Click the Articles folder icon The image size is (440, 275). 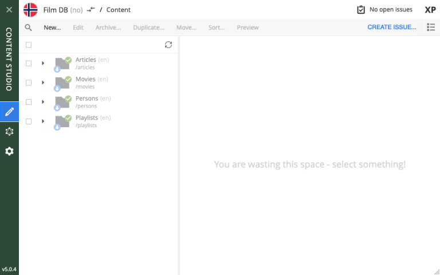pyautogui.click(x=62, y=64)
